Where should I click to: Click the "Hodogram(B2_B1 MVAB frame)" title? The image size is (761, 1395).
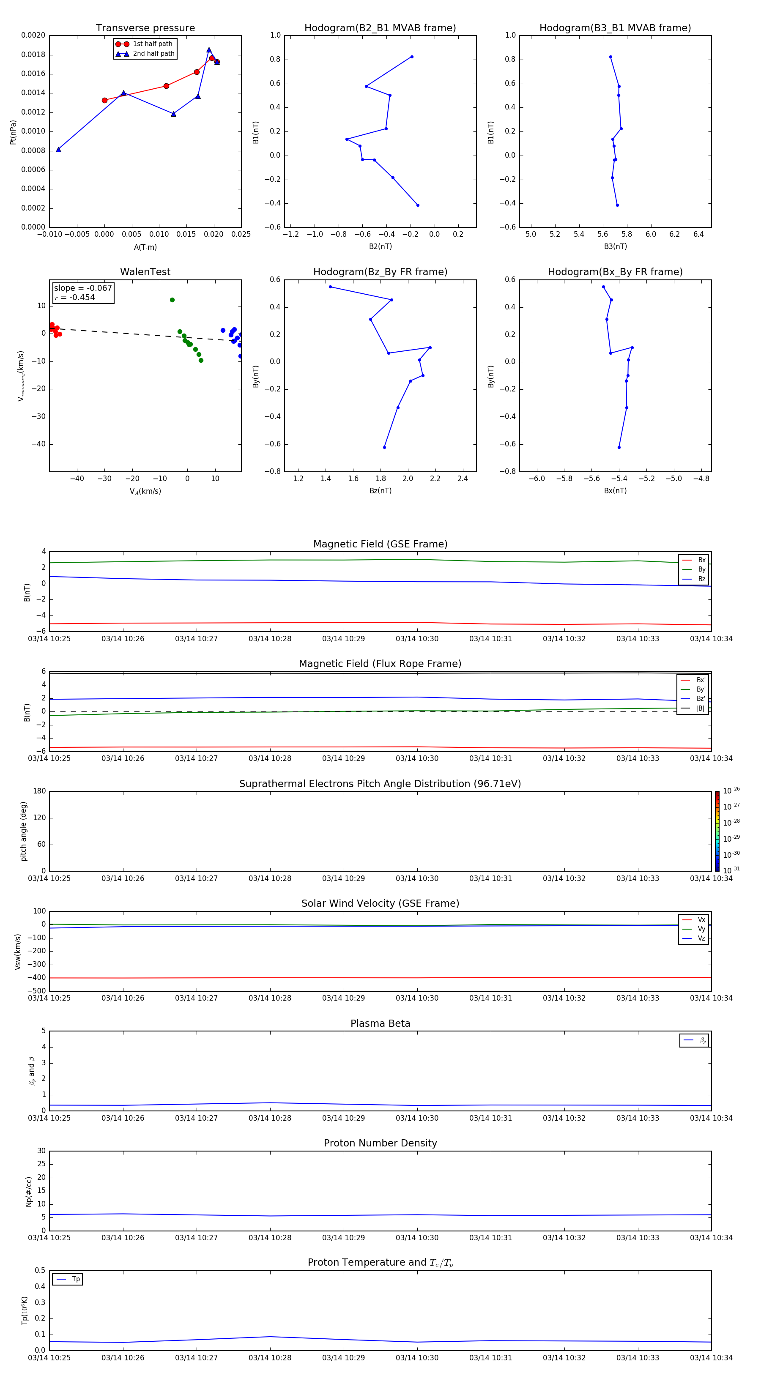[x=380, y=28]
